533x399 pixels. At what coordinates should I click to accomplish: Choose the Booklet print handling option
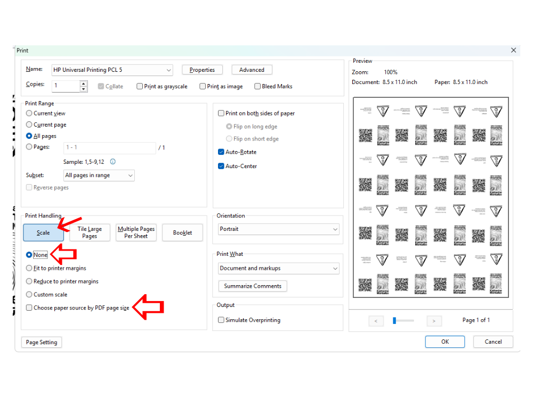point(182,232)
